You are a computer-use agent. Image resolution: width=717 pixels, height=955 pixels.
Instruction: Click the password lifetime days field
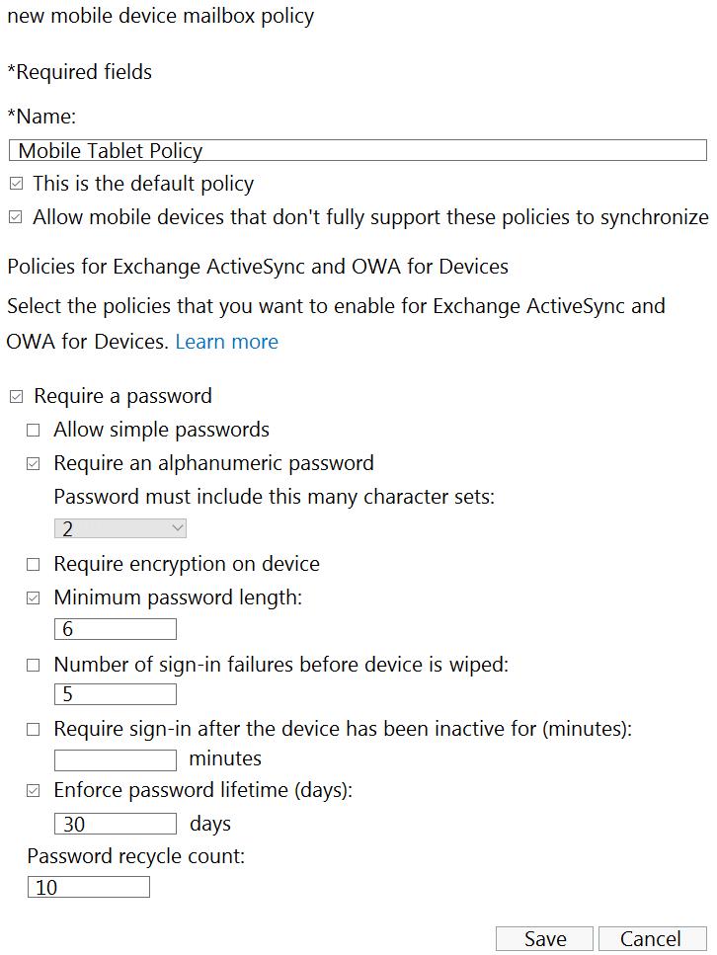click(116, 824)
